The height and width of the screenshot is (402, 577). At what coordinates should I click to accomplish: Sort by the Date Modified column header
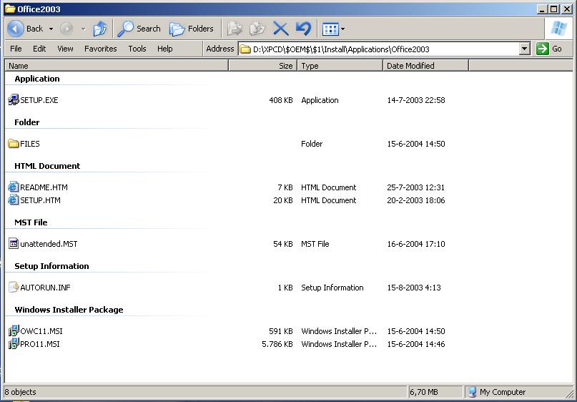pos(425,66)
